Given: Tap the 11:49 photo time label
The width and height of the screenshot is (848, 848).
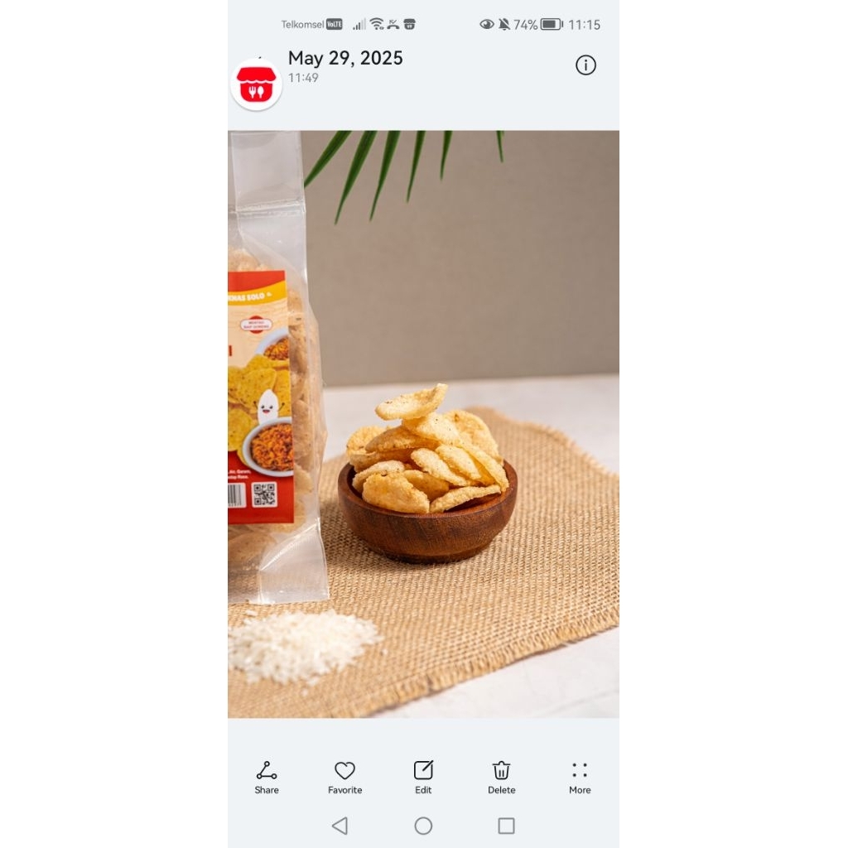Looking at the screenshot, I should (303, 78).
